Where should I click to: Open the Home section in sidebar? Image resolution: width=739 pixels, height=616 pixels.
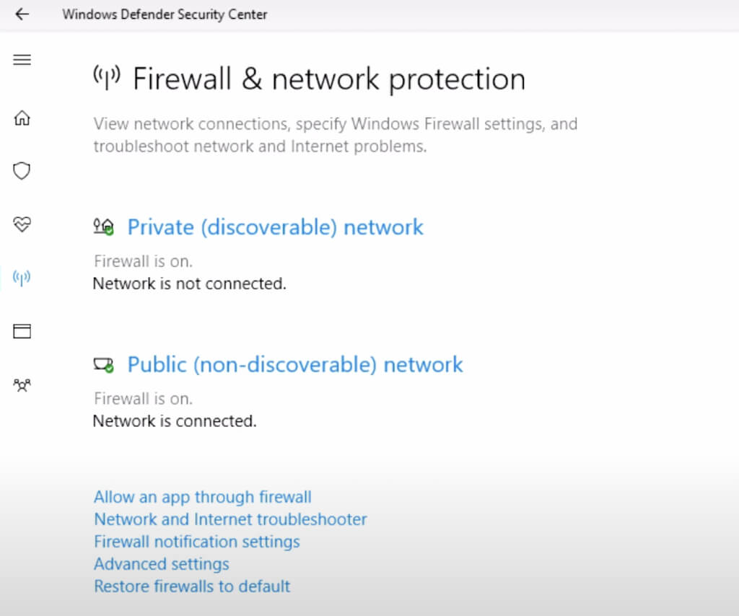coord(22,118)
